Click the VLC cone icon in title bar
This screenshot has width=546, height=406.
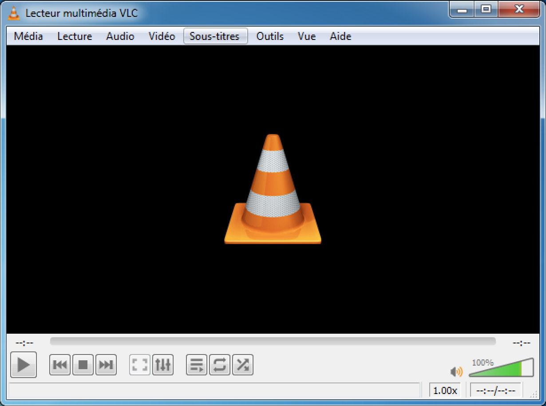pyautogui.click(x=15, y=13)
